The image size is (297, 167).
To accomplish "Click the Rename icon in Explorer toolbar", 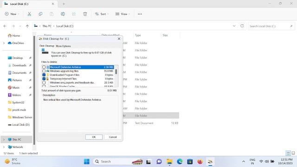I will pos(63,14).
